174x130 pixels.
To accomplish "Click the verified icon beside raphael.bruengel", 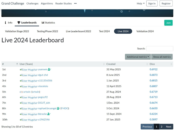I will 58,108.
